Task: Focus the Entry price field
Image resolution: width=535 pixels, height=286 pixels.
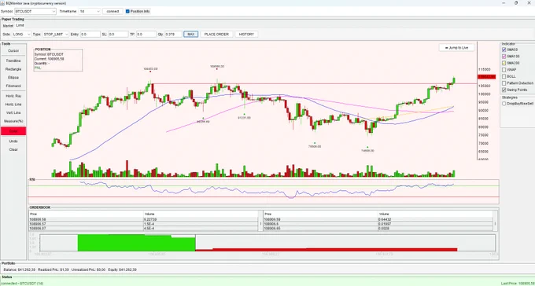Action: pos(90,35)
